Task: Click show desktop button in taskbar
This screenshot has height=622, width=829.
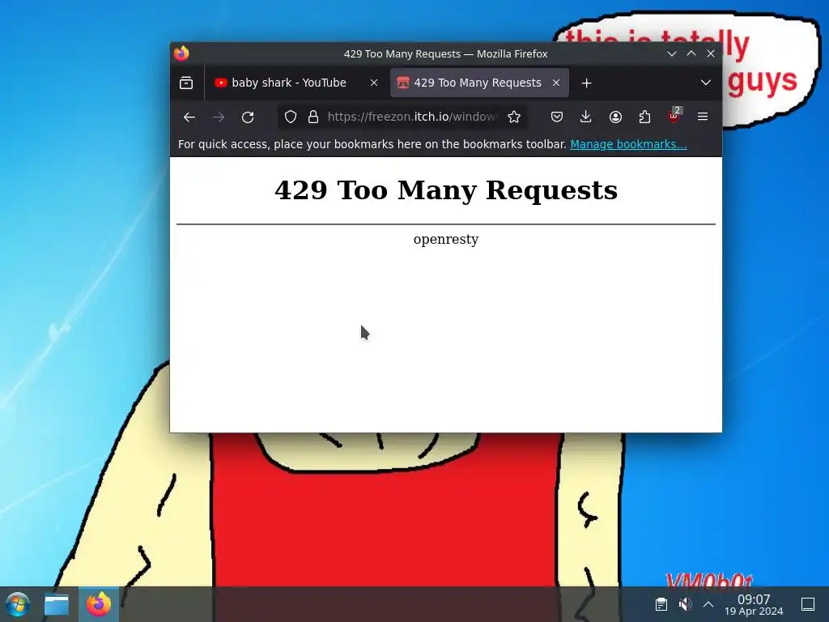Action: 808,604
